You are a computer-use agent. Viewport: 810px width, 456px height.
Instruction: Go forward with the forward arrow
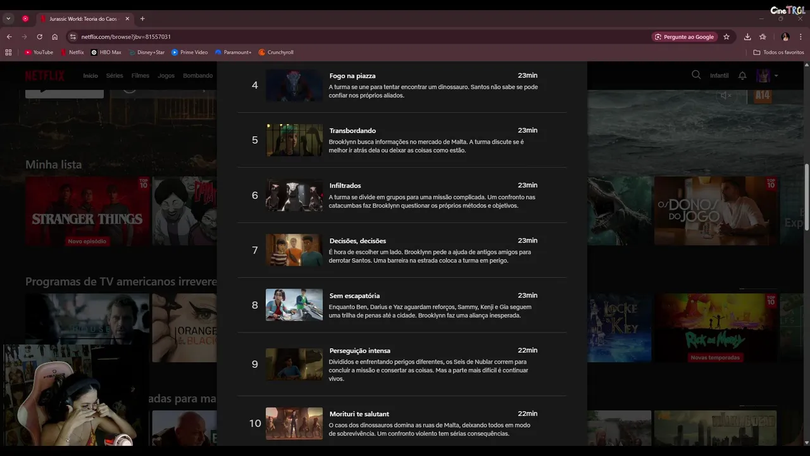point(24,37)
